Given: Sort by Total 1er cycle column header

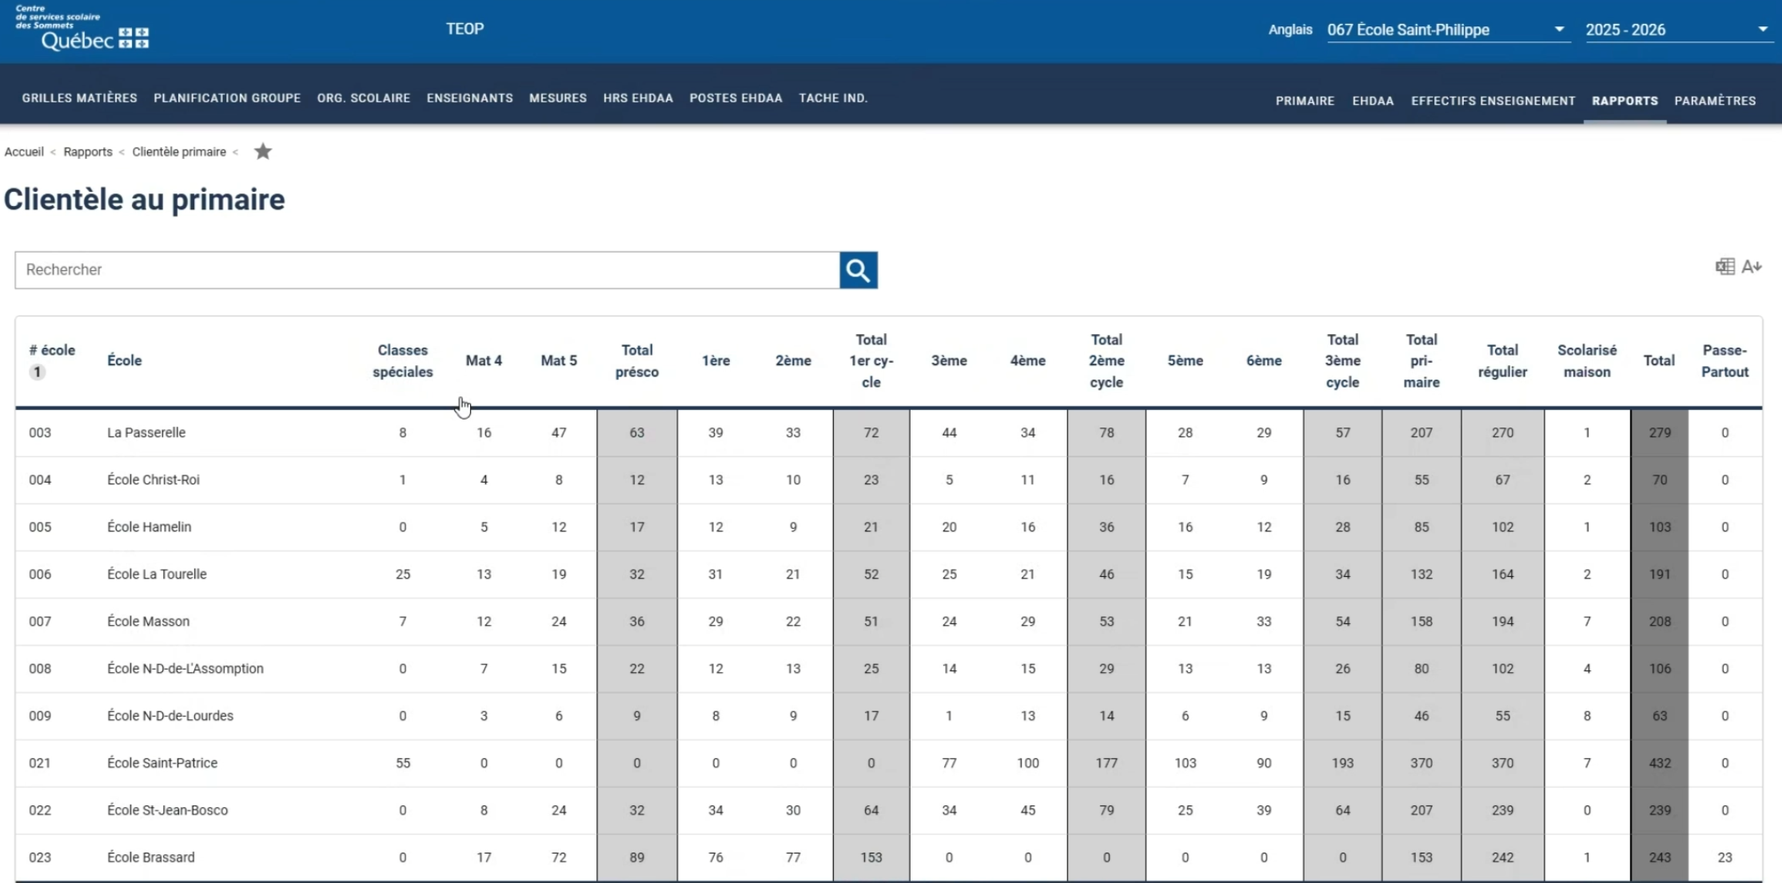Looking at the screenshot, I should [x=871, y=361].
